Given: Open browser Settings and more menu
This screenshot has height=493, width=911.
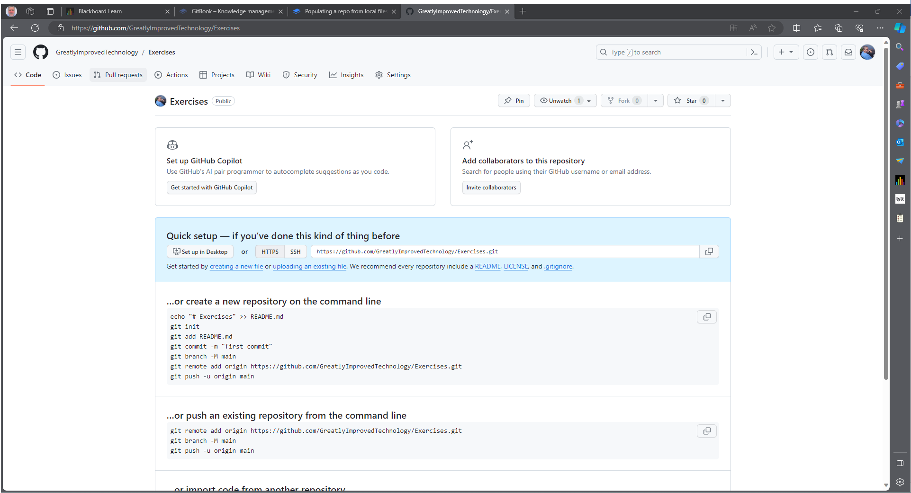Looking at the screenshot, I should 880,28.
